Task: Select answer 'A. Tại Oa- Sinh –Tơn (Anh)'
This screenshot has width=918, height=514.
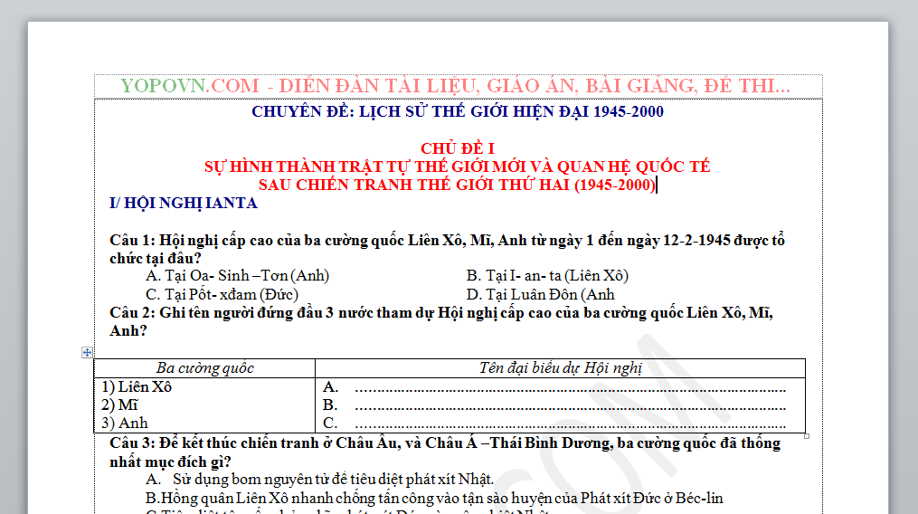Action: (237, 275)
